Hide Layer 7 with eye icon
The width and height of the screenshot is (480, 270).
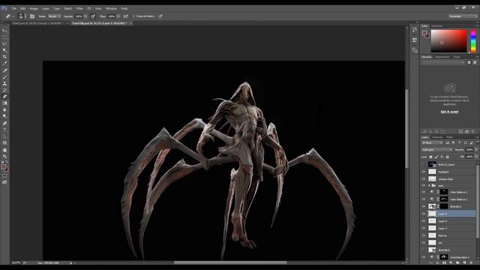click(x=424, y=228)
